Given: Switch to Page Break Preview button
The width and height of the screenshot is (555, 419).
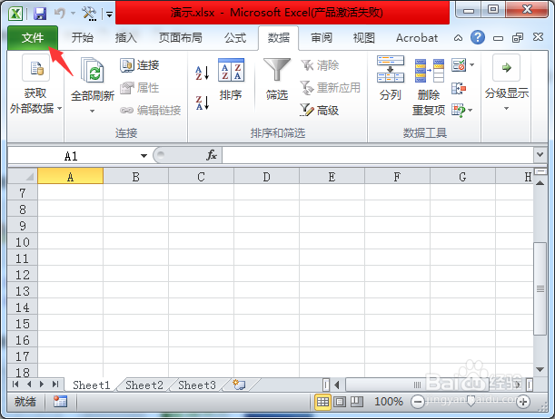Looking at the screenshot, I should coord(357,402).
